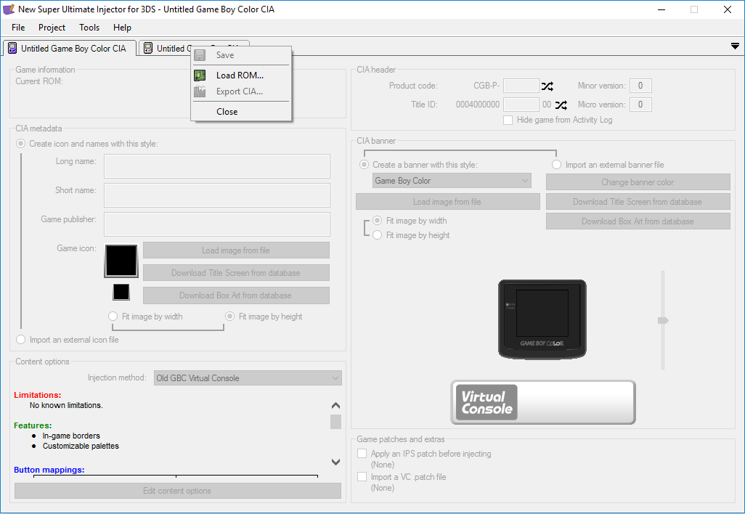The width and height of the screenshot is (745, 514).
Task: Randomize product code with shuffle icon
Action: tap(547, 86)
